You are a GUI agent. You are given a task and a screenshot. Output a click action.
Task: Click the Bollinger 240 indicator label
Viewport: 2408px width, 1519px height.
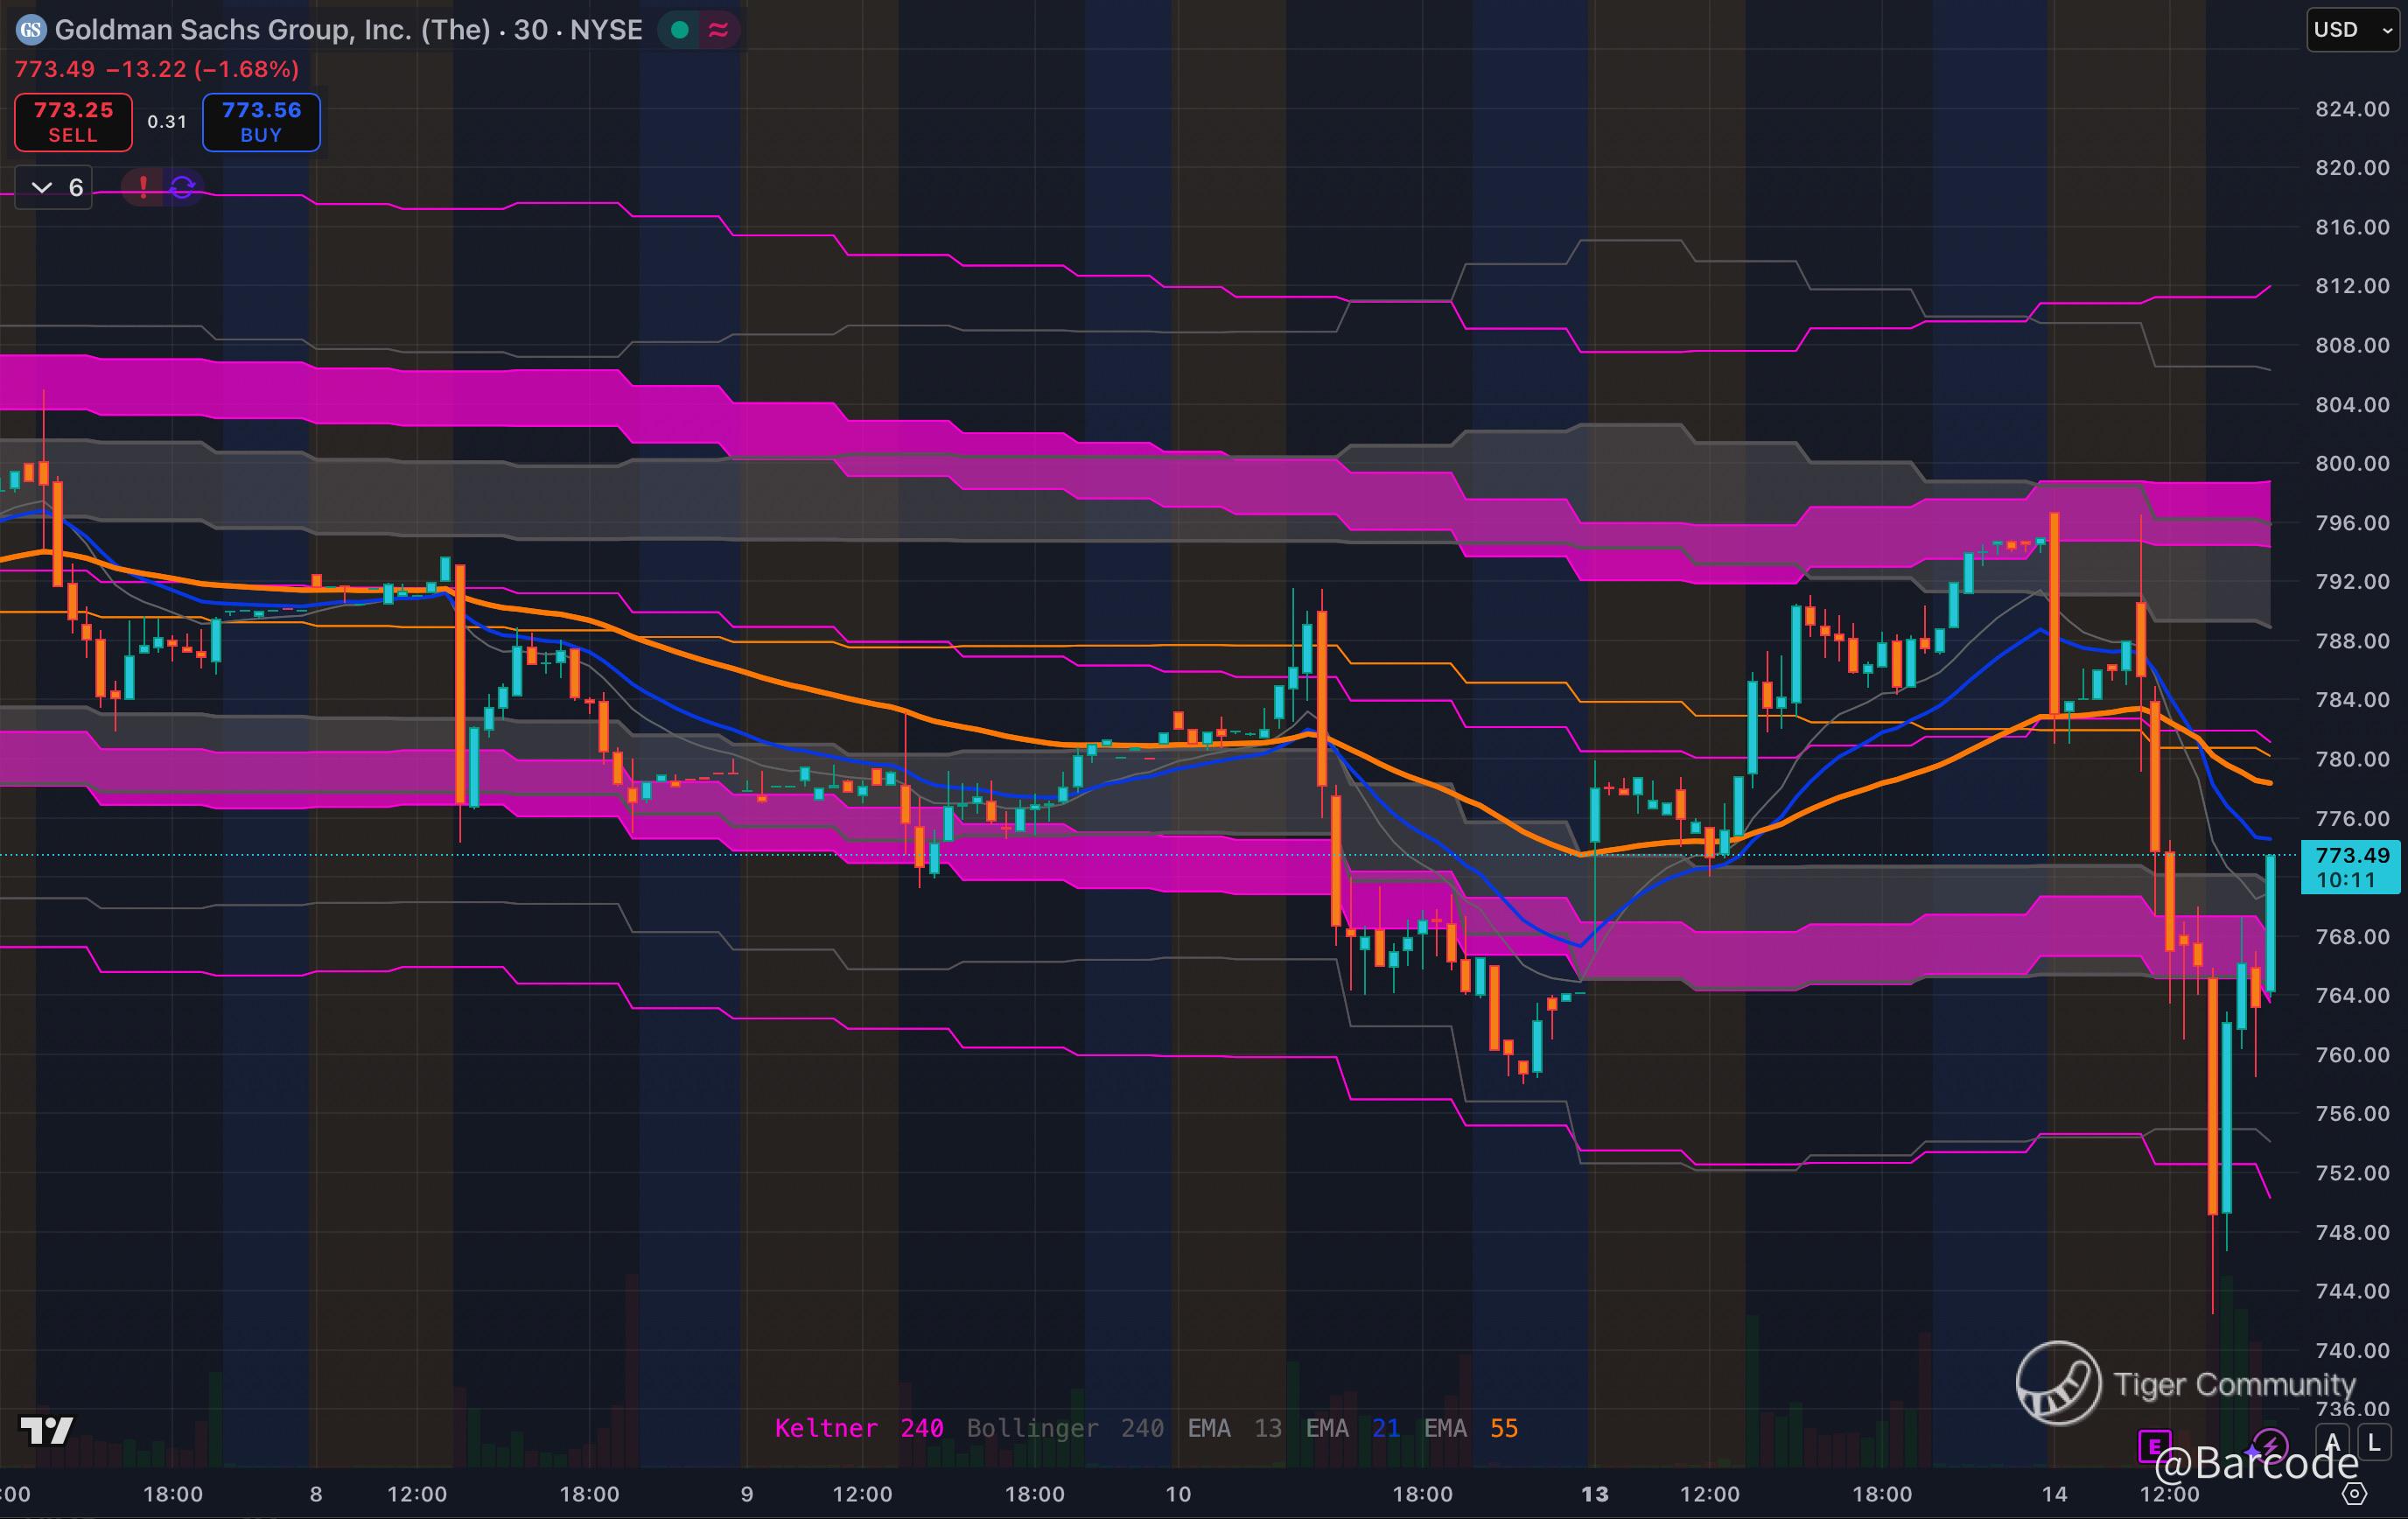point(1064,1428)
